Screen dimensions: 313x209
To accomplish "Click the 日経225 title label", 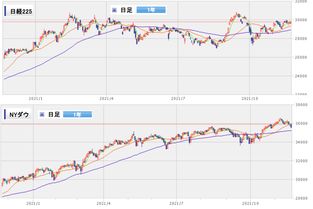I will [21, 11].
